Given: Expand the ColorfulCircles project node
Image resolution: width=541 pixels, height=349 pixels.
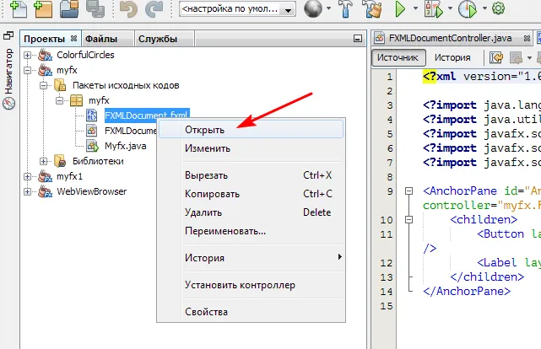Looking at the screenshot, I should click(27, 55).
